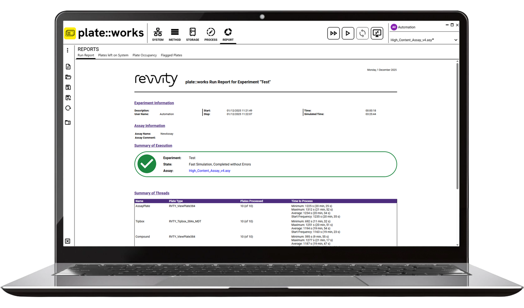Create a new document from the sidebar
This screenshot has width=524, height=308.
pyautogui.click(x=68, y=67)
